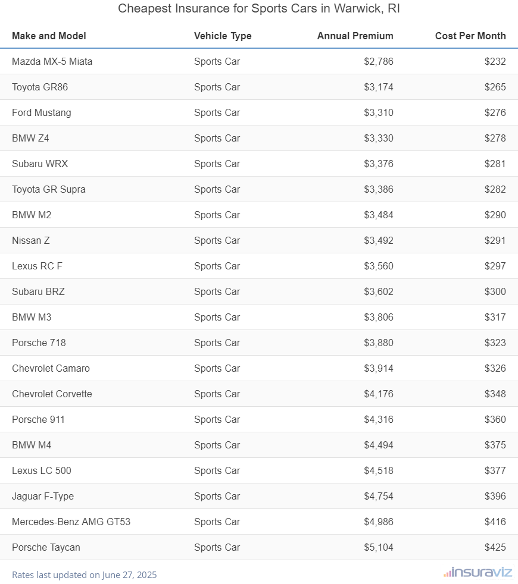The height and width of the screenshot is (584, 518).
Task: Click the Toyota GR Supra model name
Action: [x=49, y=189]
